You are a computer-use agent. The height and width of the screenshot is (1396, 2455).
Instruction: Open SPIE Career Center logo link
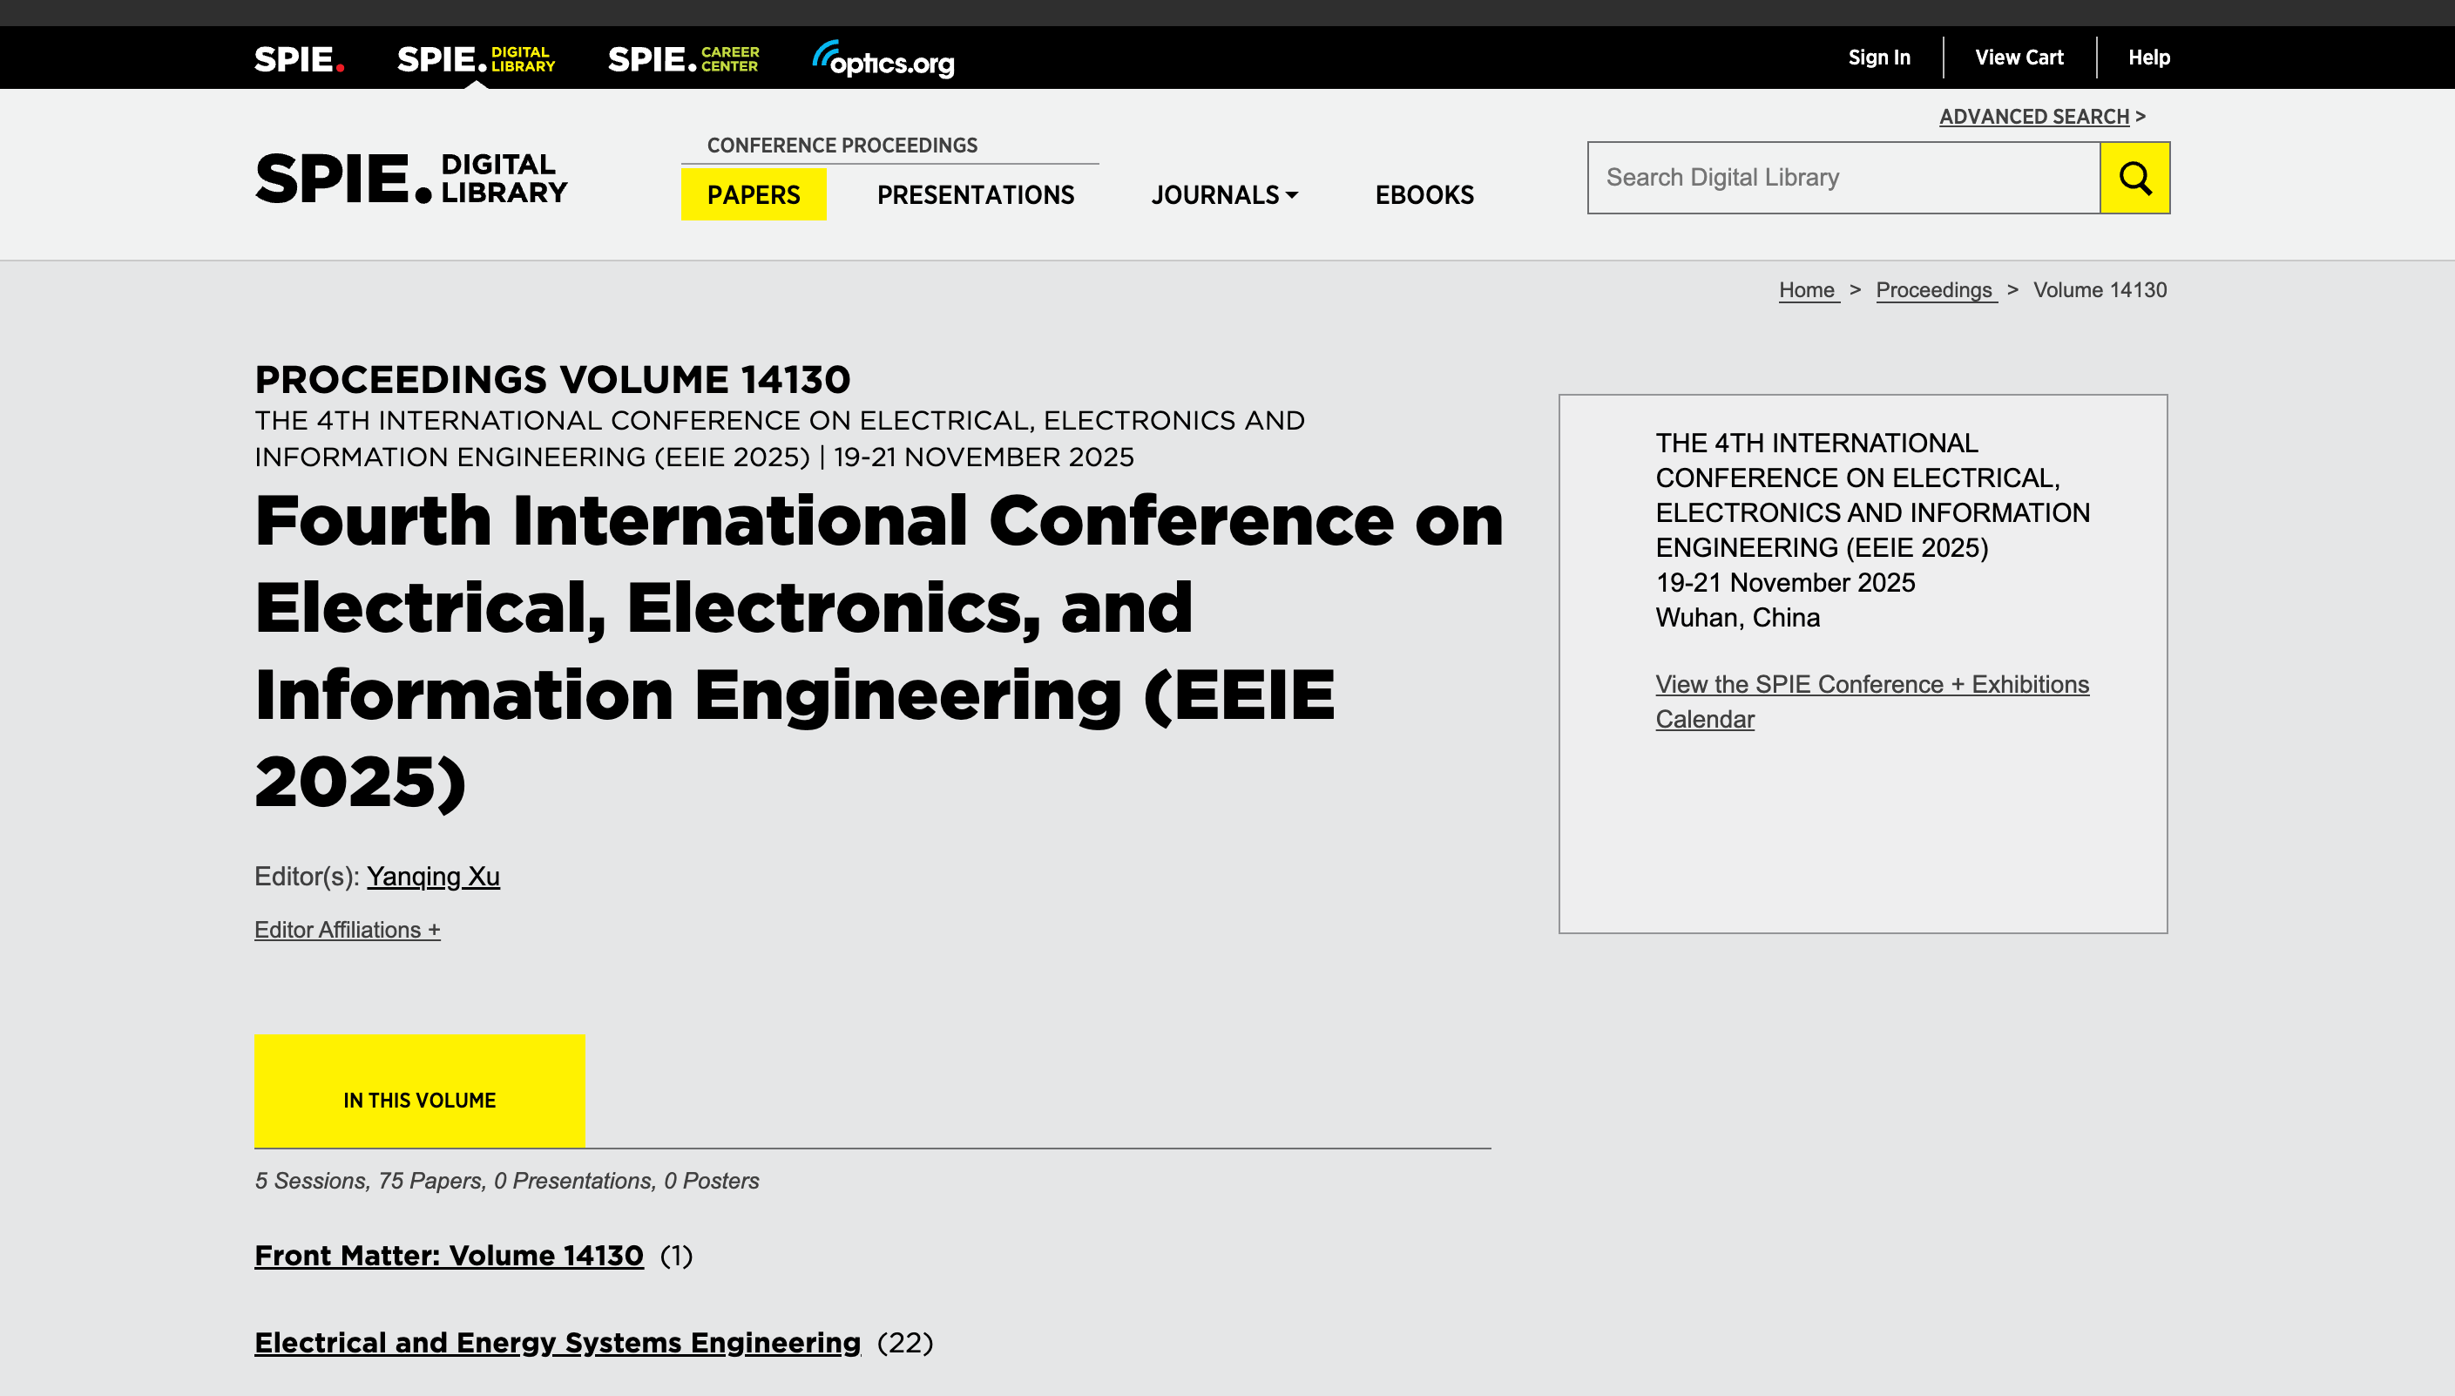(x=683, y=59)
